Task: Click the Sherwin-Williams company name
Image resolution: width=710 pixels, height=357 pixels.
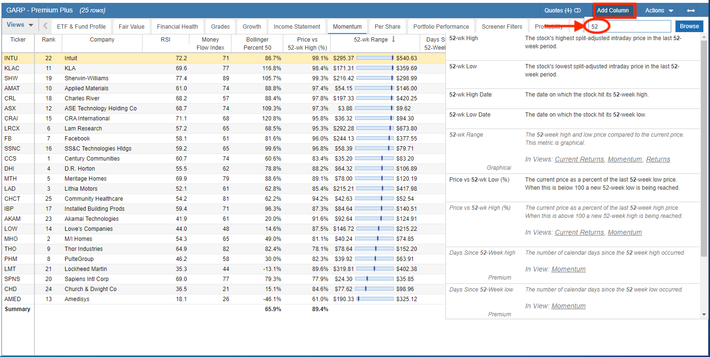Action: (87, 78)
